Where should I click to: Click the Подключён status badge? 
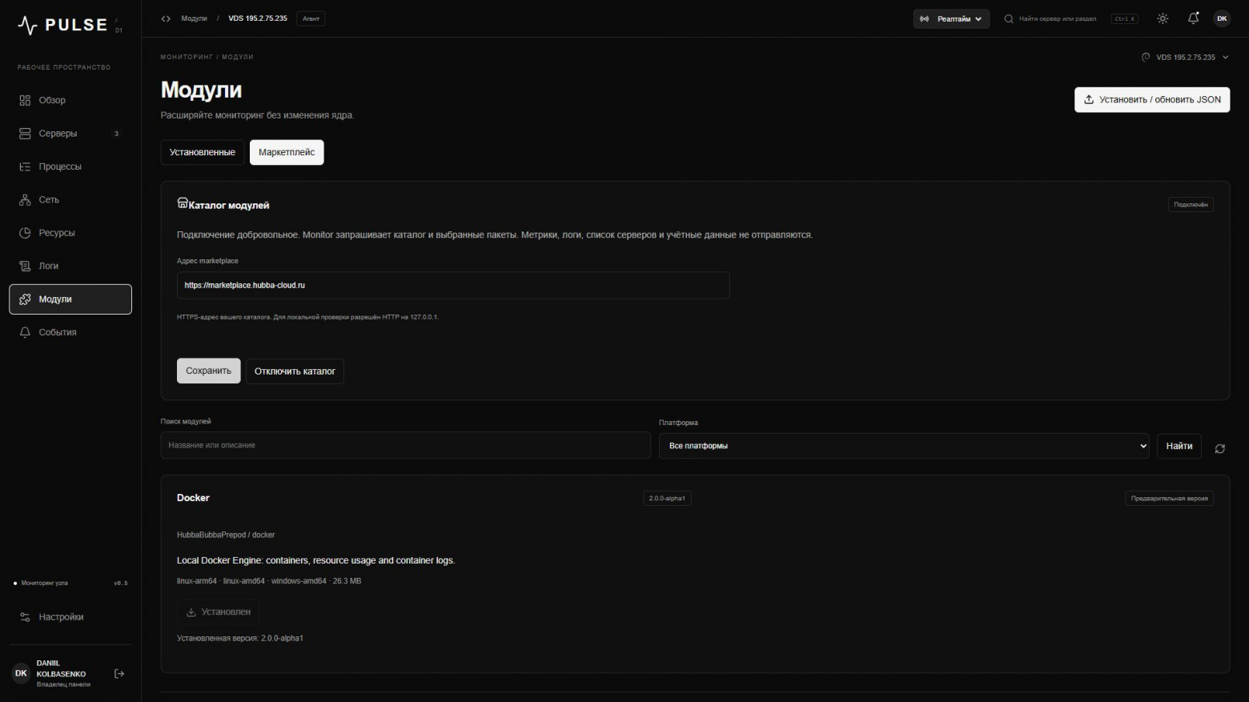tap(1191, 205)
